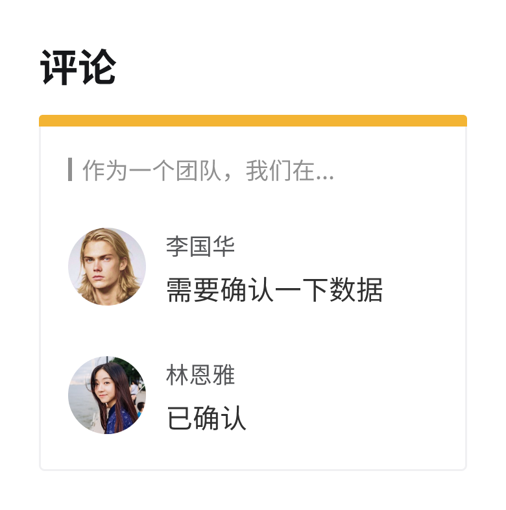Image resolution: width=506 pixels, height=510 pixels.
Task: Select the username 林恩雅
Action: click(200, 376)
